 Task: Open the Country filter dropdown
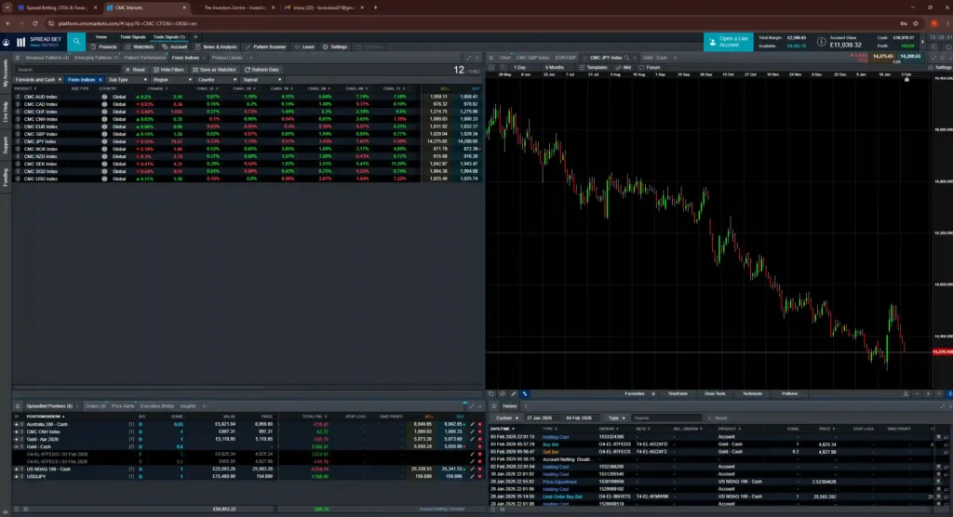point(216,80)
